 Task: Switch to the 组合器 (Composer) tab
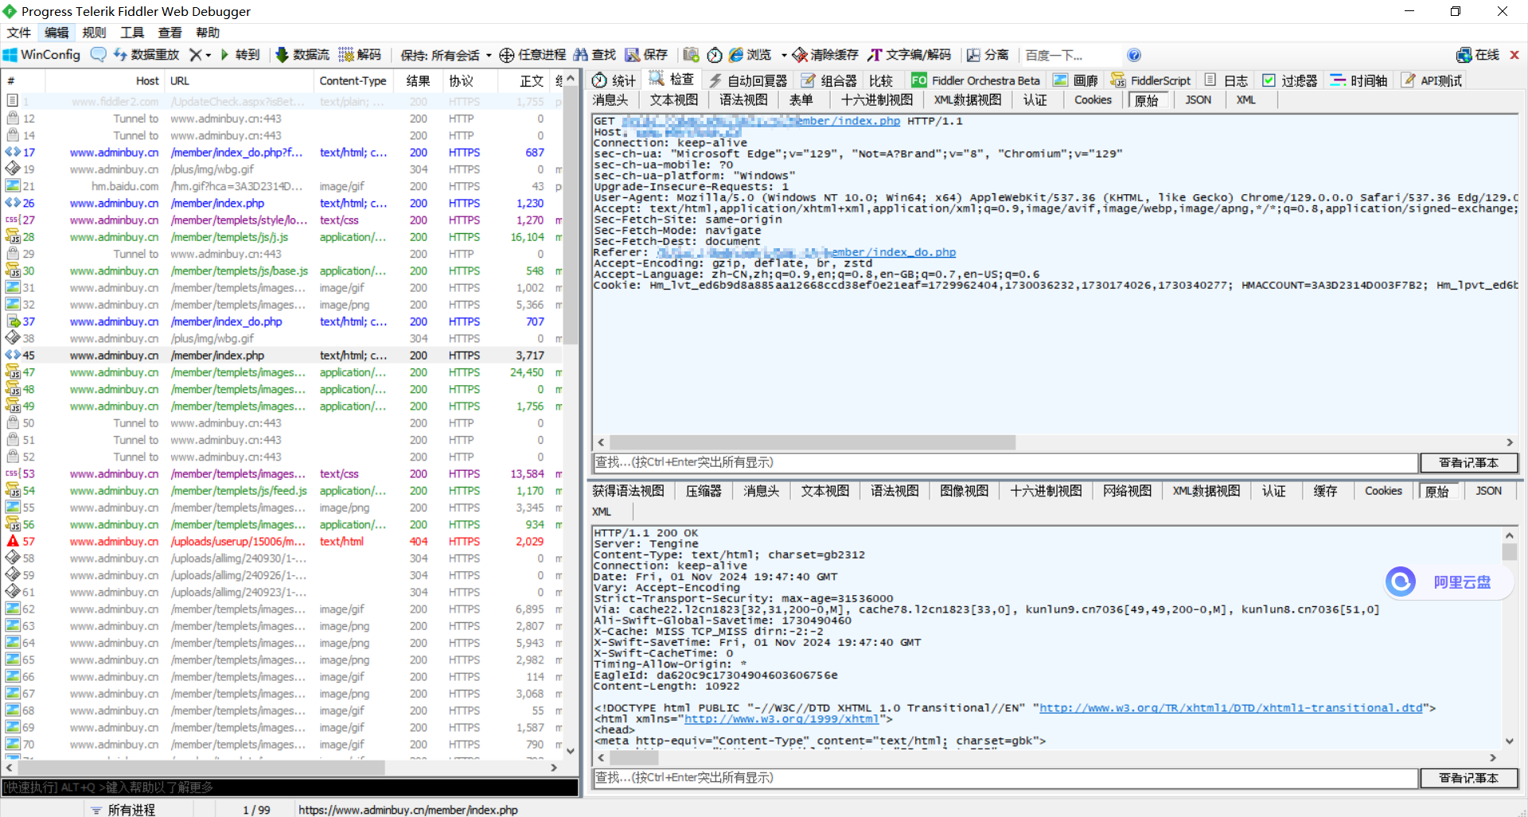(x=828, y=80)
